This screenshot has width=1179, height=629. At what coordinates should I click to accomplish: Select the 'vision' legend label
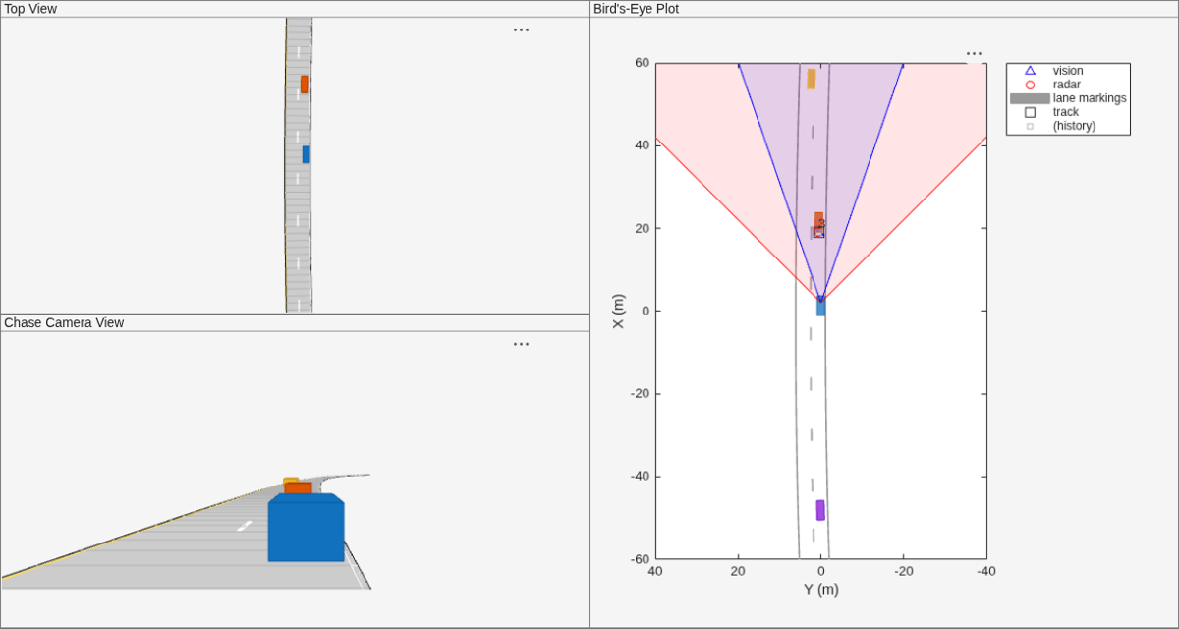tap(1068, 71)
